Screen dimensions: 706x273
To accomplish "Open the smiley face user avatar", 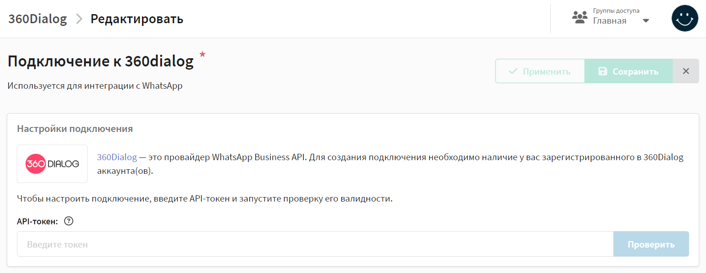I will pos(685,18).
